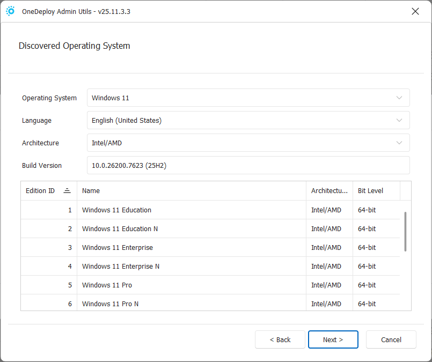Open the Operating System dropdown
This screenshot has height=362, width=432.
tap(248, 98)
